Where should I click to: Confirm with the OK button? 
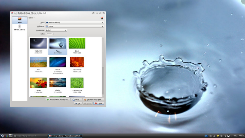(78, 103)
